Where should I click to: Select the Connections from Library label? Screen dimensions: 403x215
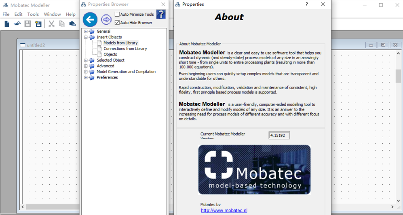pyautogui.click(x=125, y=49)
